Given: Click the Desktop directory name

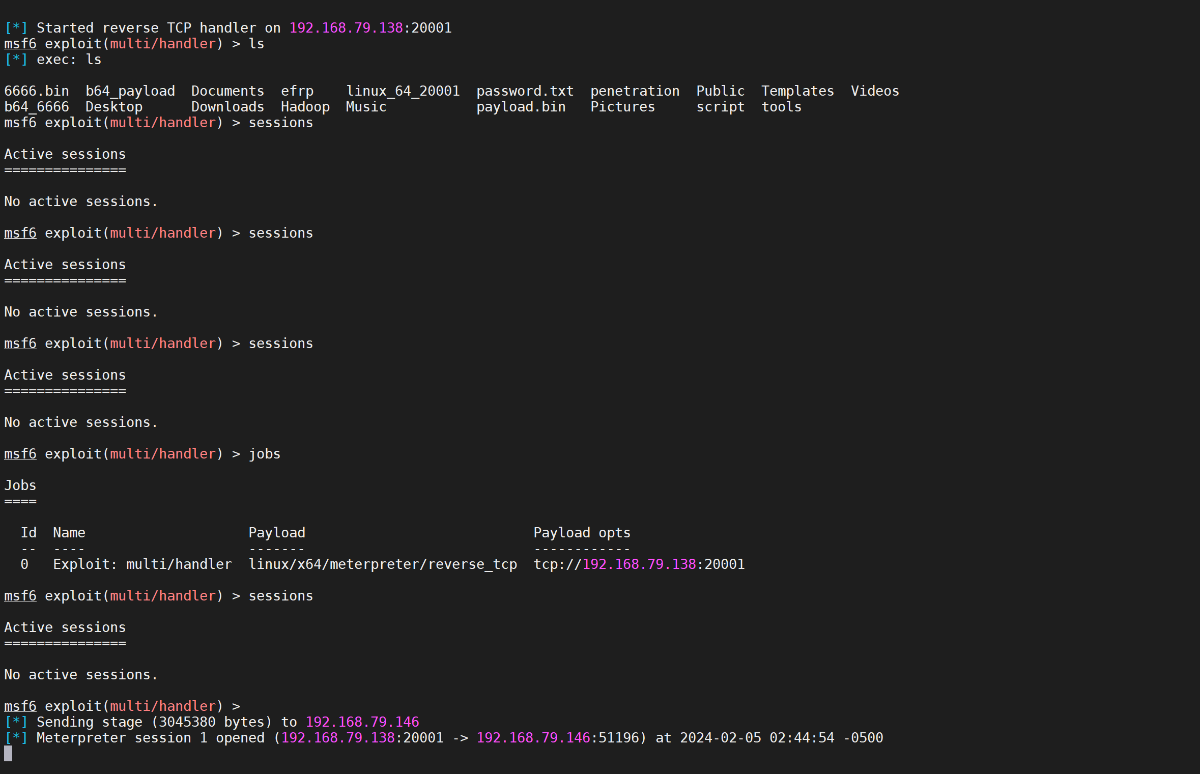Looking at the screenshot, I should tap(114, 107).
